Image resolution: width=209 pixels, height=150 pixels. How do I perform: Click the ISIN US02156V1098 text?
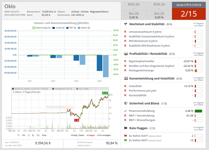[x=15, y=15]
